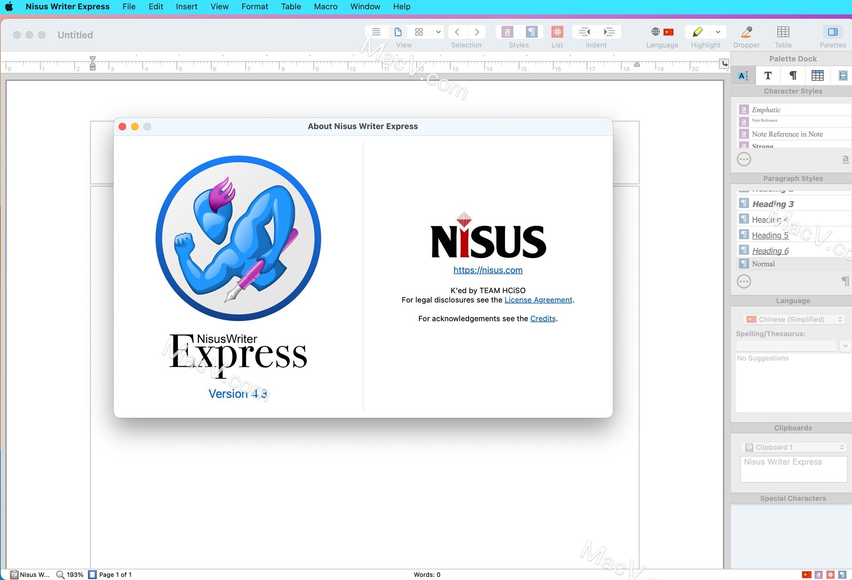Go to next selection arrow
The height and width of the screenshot is (580, 852).
(x=477, y=32)
